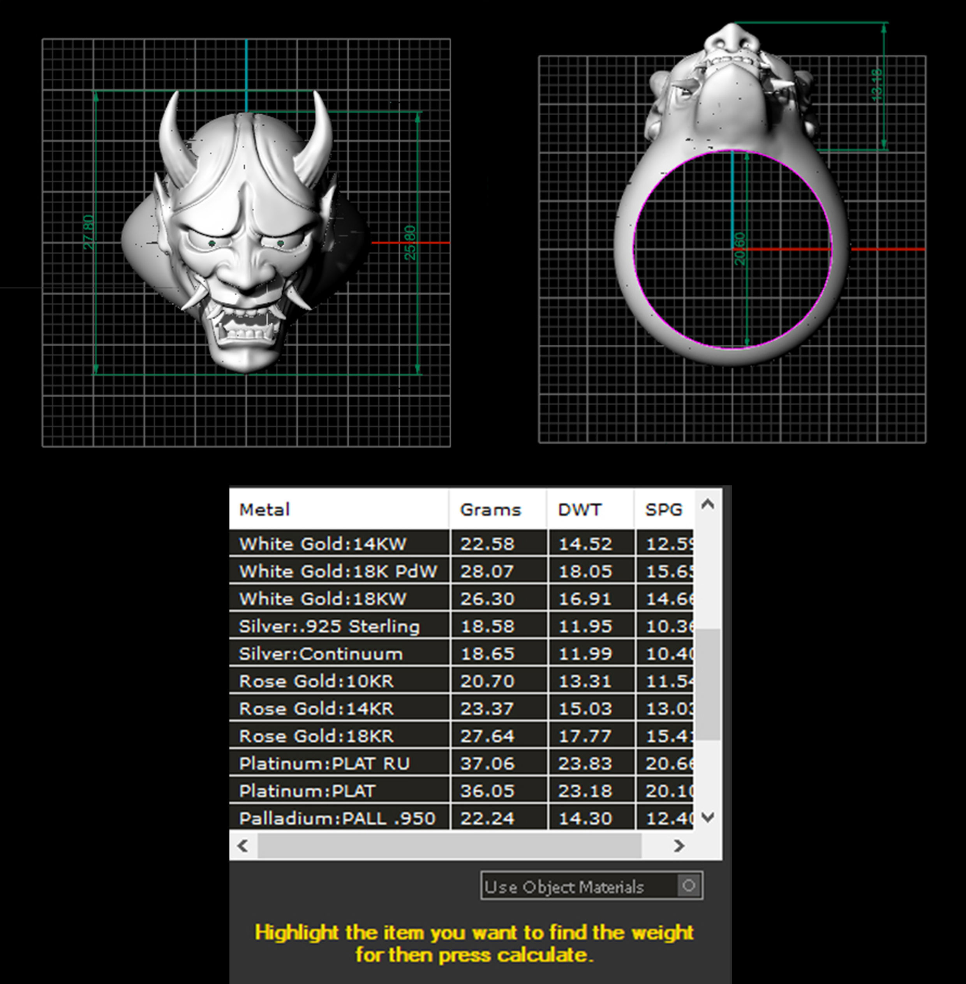Select the Platinum:PLAT row

tap(462, 790)
